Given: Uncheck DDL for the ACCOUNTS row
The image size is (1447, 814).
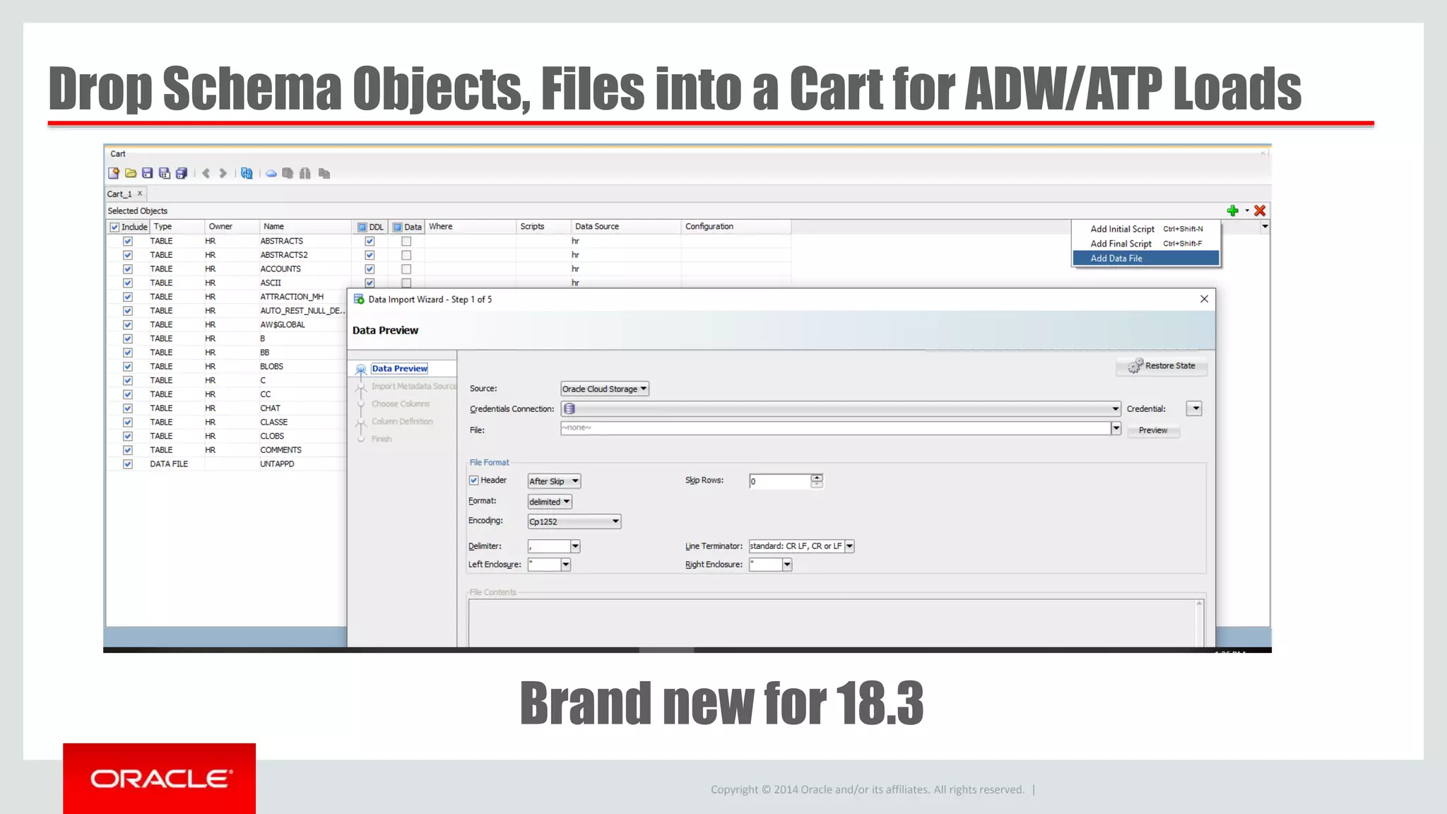Looking at the screenshot, I should pyautogui.click(x=370, y=269).
